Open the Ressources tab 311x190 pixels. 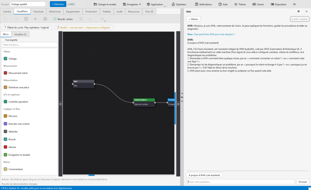pyautogui.click(x=134, y=12)
